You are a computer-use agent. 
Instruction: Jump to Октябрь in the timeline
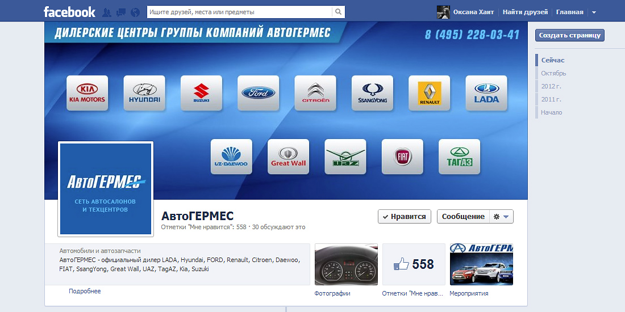[x=553, y=73]
